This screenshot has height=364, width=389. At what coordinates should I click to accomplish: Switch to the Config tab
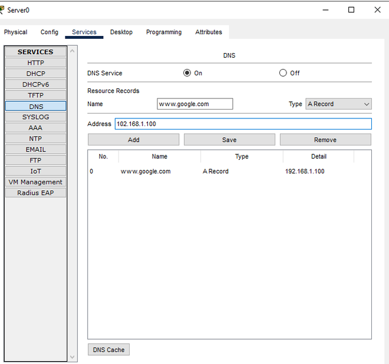click(x=50, y=32)
